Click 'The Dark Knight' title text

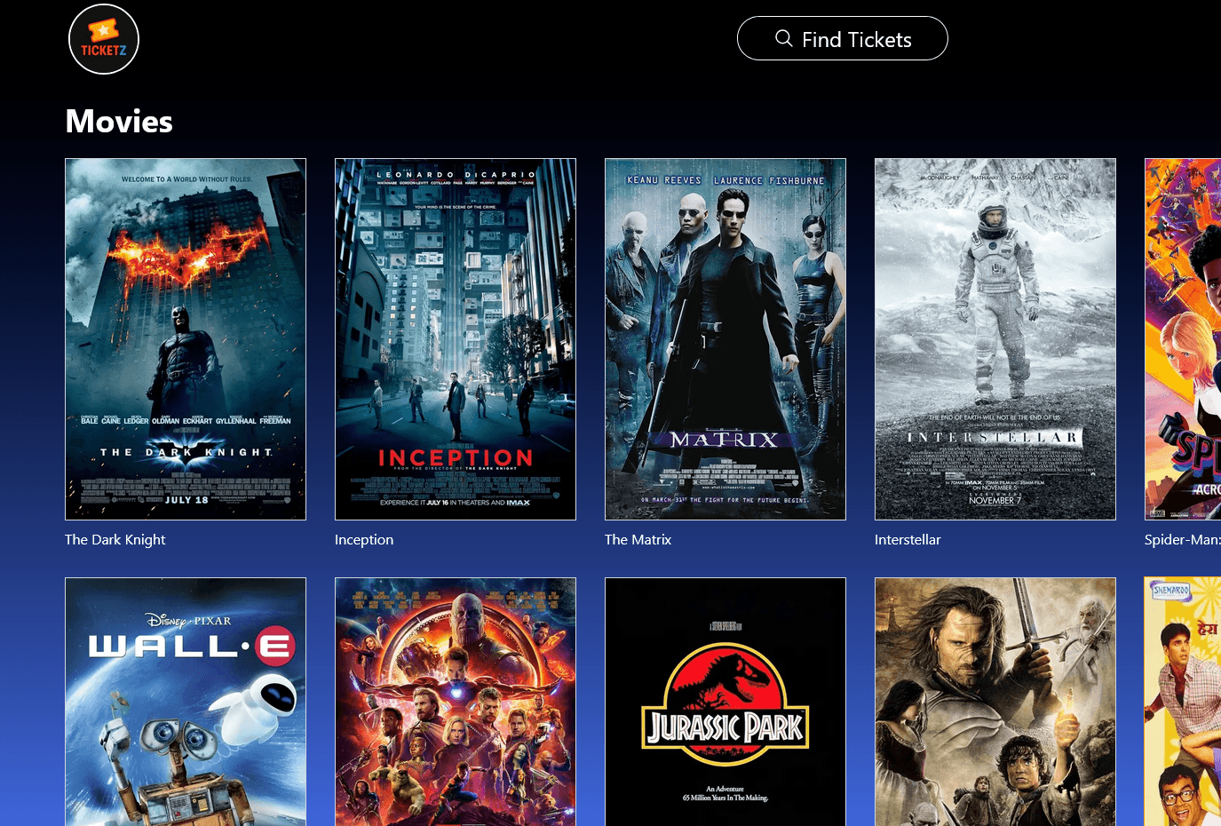coord(115,540)
